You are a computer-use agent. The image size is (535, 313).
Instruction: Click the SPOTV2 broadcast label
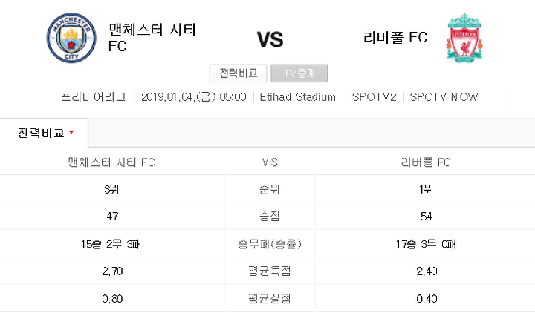coord(374,97)
